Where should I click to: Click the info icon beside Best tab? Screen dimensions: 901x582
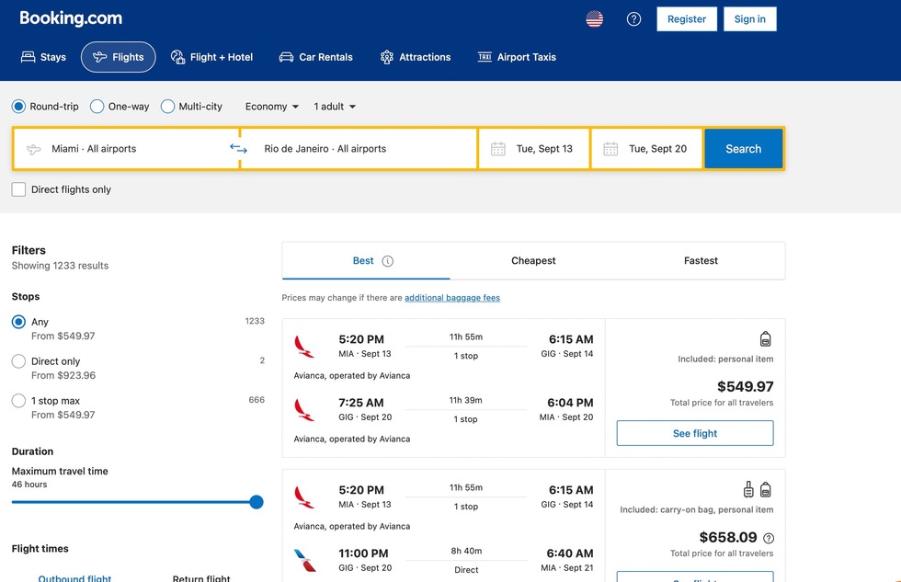click(x=387, y=261)
